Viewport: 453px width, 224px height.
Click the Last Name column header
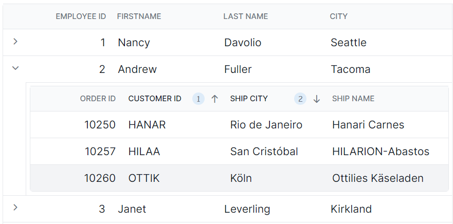pyautogui.click(x=246, y=16)
